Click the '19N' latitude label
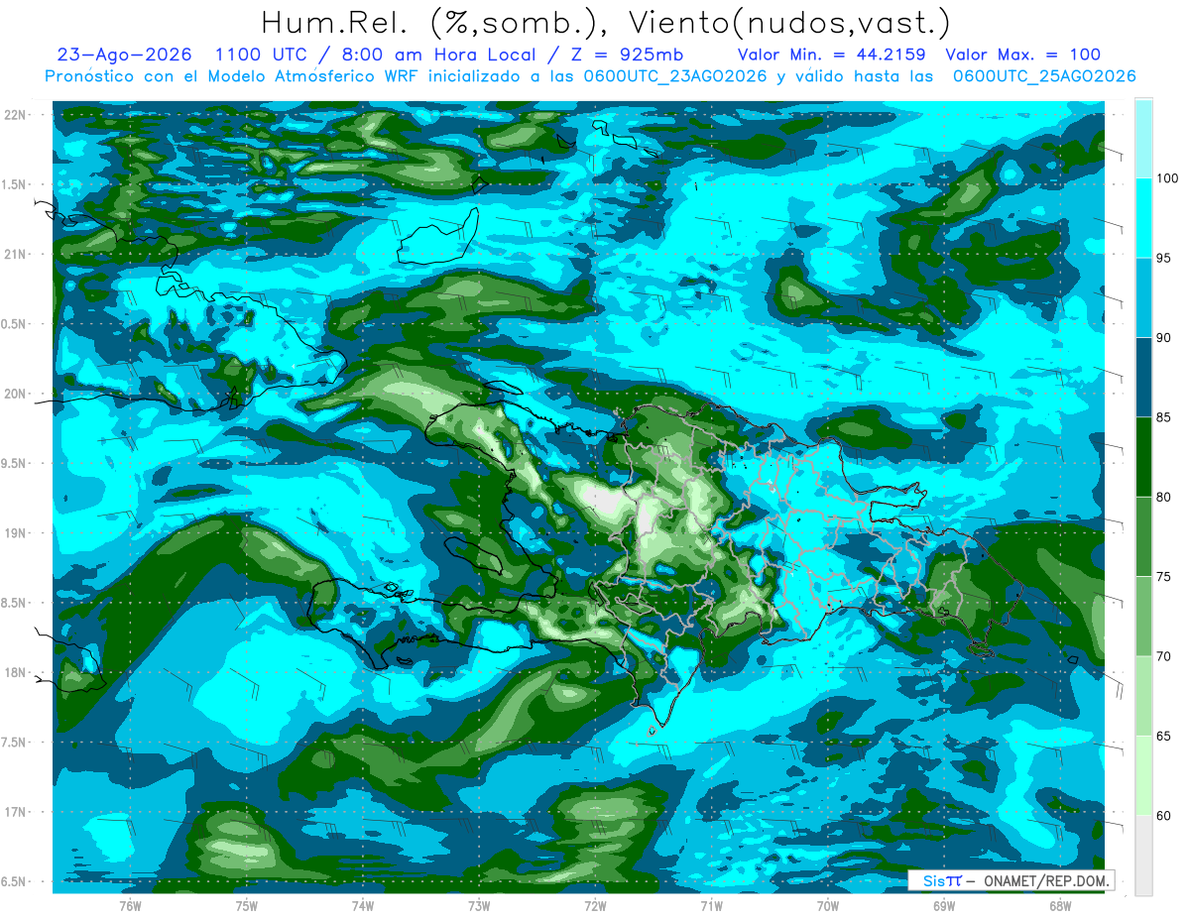The image size is (1190, 919). [15, 533]
